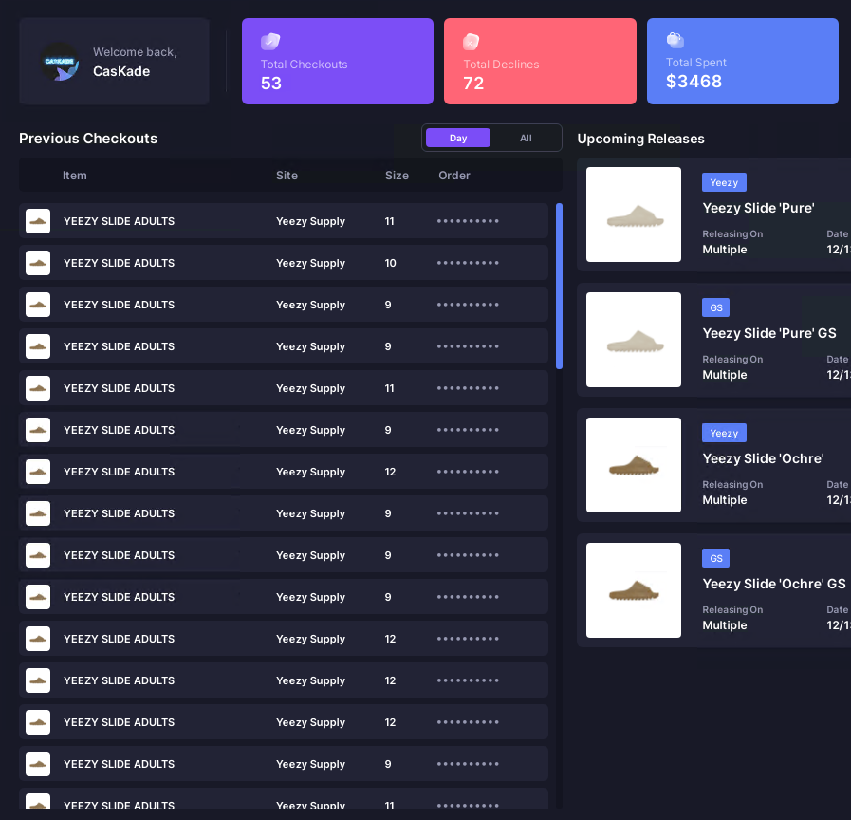851x820 pixels.
Task: Click the Yeezy tag on Slide 'Ochre'
Action: coord(724,433)
